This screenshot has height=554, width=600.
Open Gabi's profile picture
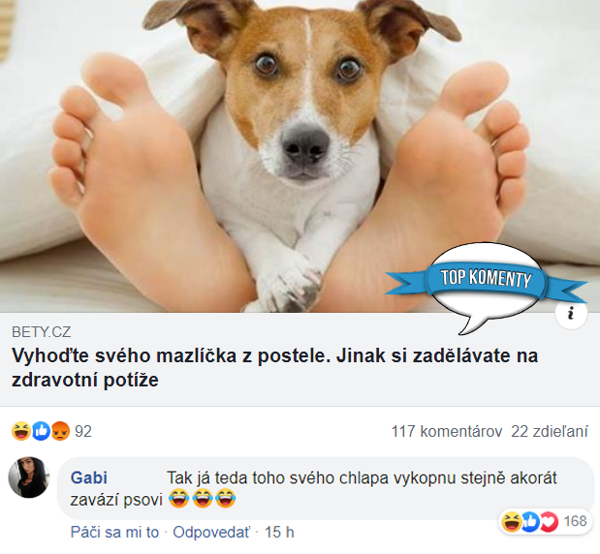pyautogui.click(x=29, y=477)
